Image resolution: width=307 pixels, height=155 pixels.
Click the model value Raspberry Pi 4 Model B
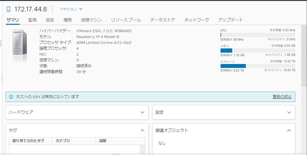tap(98, 37)
